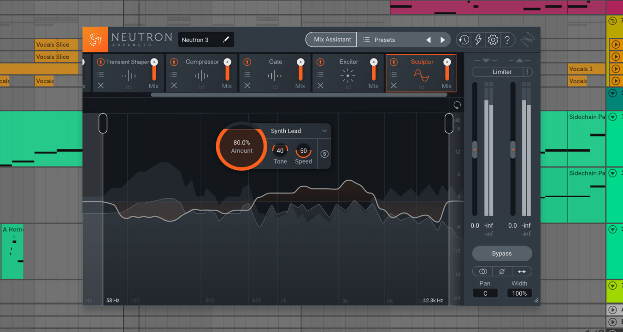Click the lightning bolt zero latency icon
The width and height of the screenshot is (623, 332).
coord(478,40)
